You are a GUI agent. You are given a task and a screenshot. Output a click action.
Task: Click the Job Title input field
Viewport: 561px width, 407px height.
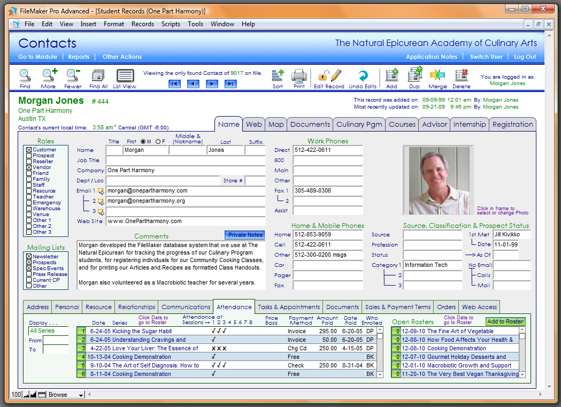(186, 160)
